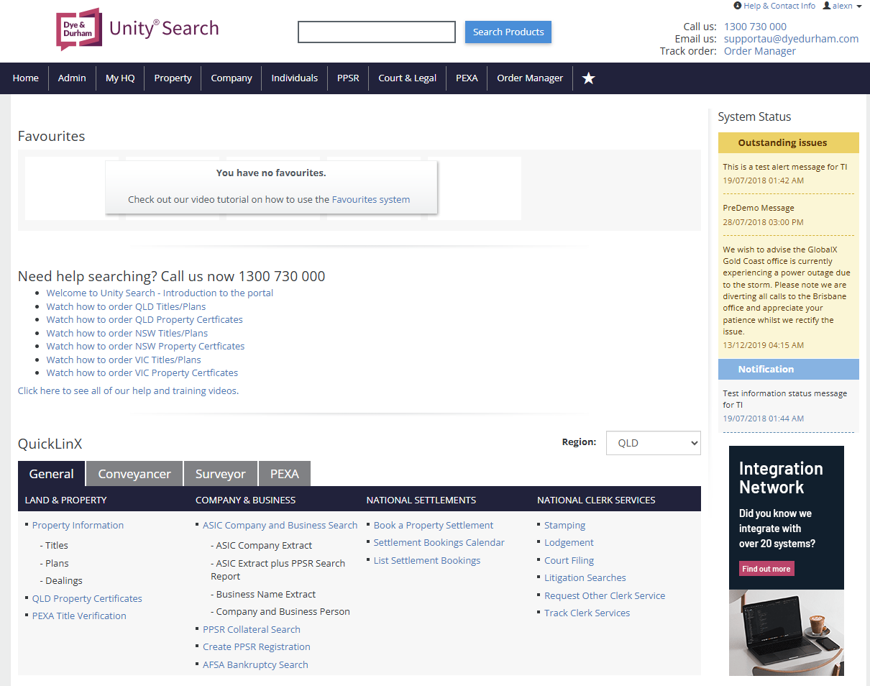
Task: Open the Company menu
Action: 232,78
